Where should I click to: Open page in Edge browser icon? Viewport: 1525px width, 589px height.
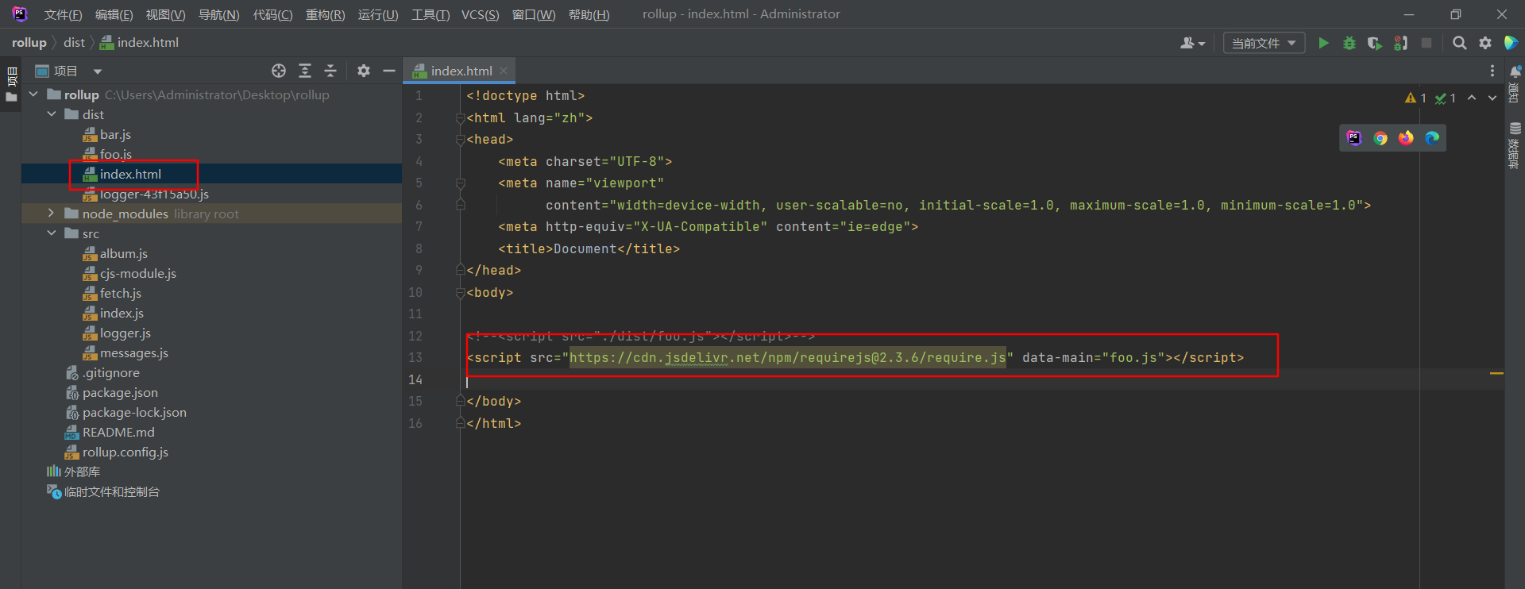tap(1432, 138)
